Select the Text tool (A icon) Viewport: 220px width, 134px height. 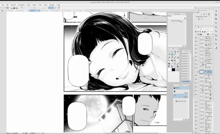point(172,66)
